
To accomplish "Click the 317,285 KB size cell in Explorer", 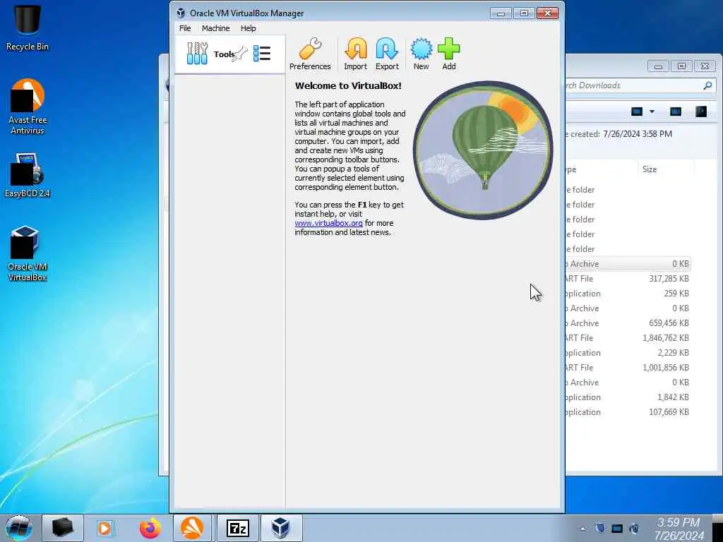I will [x=669, y=279].
